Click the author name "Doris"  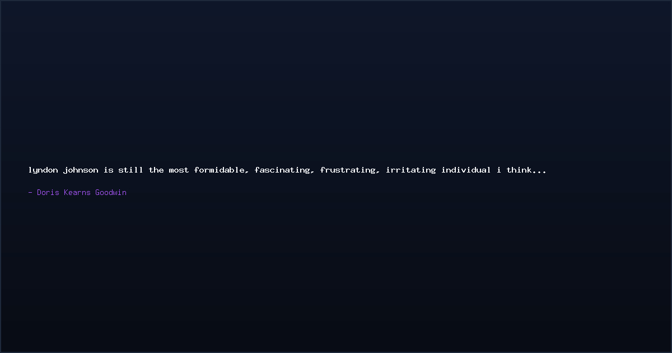click(48, 192)
